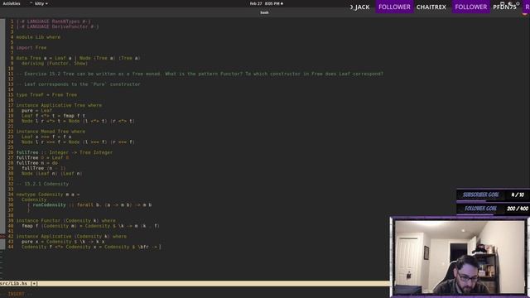Open the kitty application menu
Image resolution: width=530 pixels, height=298 pixels.
tap(40, 3)
